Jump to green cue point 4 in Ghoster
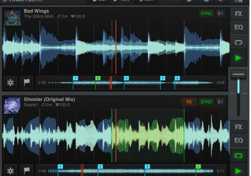The width and height of the screenshot is (251, 176). click(x=198, y=167)
